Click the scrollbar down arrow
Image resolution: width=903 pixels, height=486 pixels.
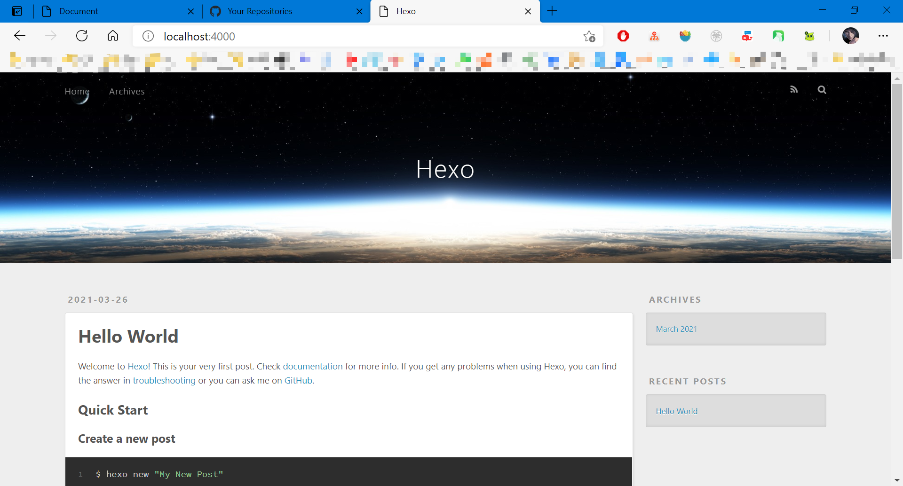[897, 481]
